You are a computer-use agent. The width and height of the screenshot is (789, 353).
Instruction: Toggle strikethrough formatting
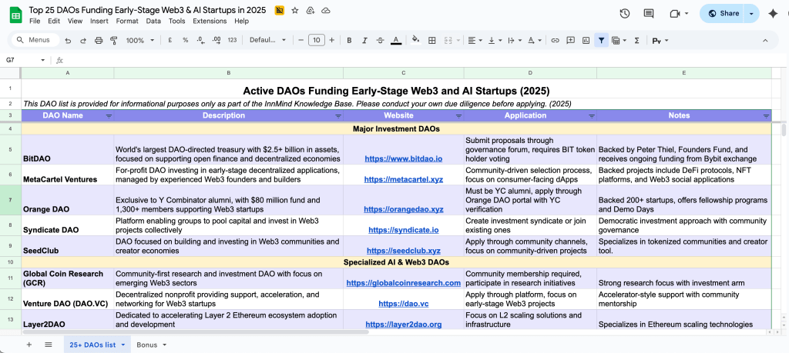381,40
